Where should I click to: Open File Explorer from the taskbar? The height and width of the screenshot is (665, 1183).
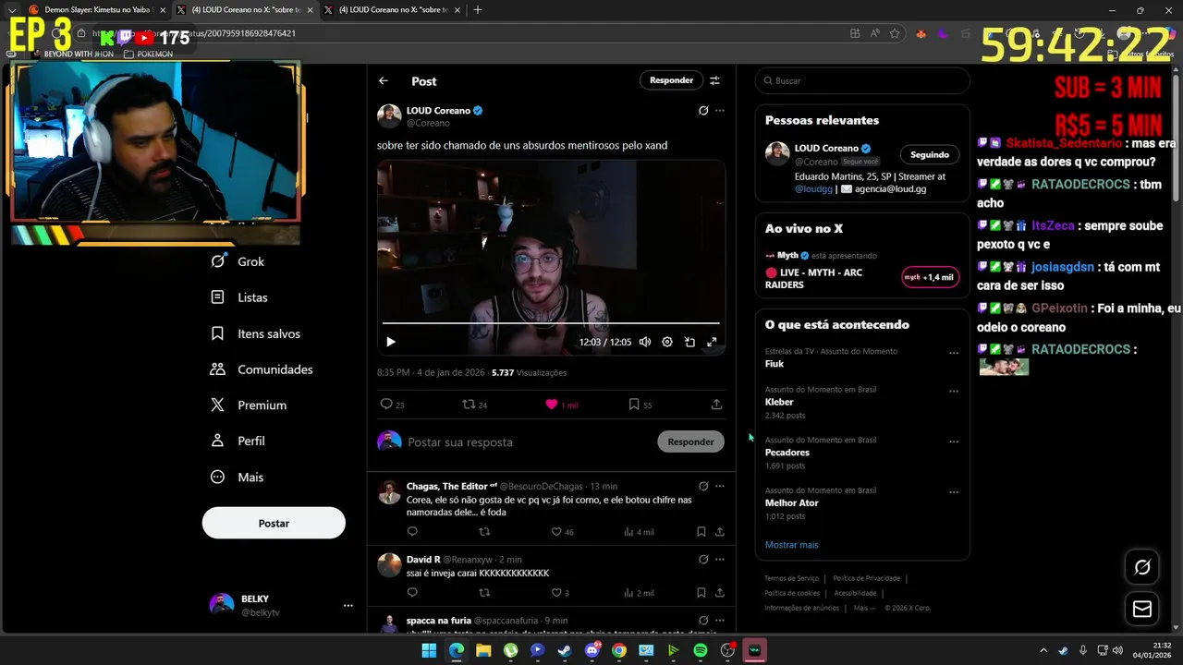(x=483, y=650)
